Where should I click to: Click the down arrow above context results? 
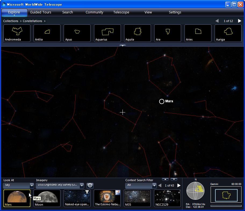click(x=174, y=179)
